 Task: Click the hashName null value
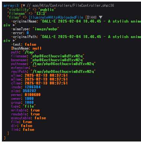click(x=37, y=48)
